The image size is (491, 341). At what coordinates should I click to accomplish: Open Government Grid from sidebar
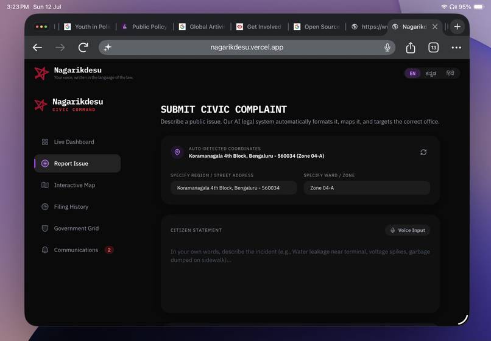(x=77, y=228)
